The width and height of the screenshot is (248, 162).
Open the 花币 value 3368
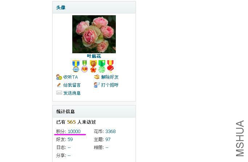pyautogui.click(x=110, y=131)
